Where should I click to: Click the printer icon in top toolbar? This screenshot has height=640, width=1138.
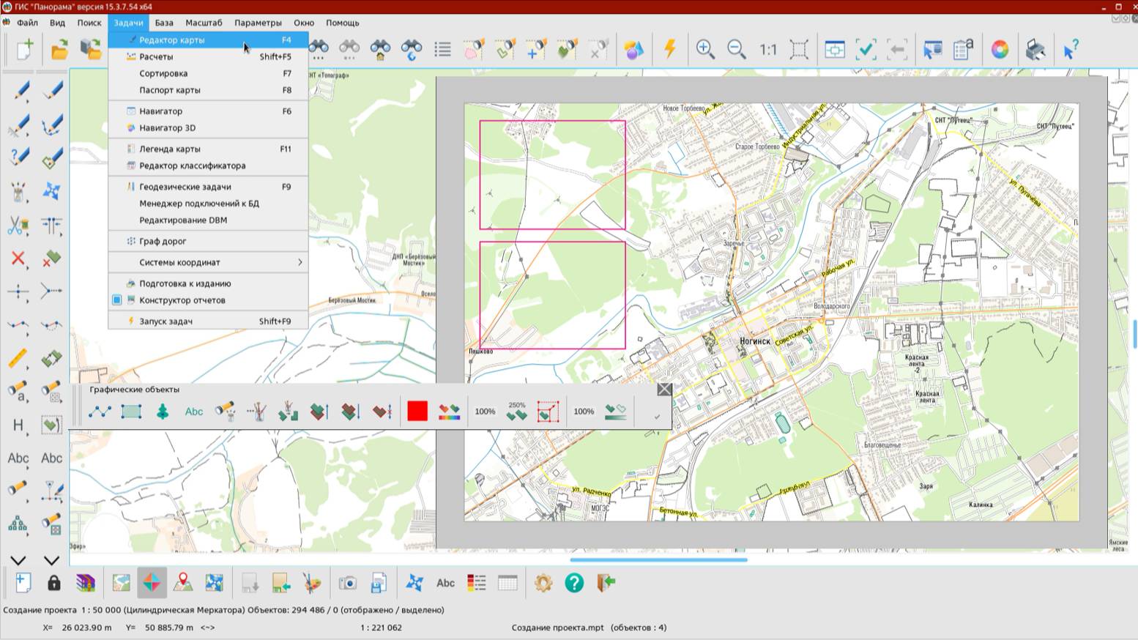coord(1035,49)
